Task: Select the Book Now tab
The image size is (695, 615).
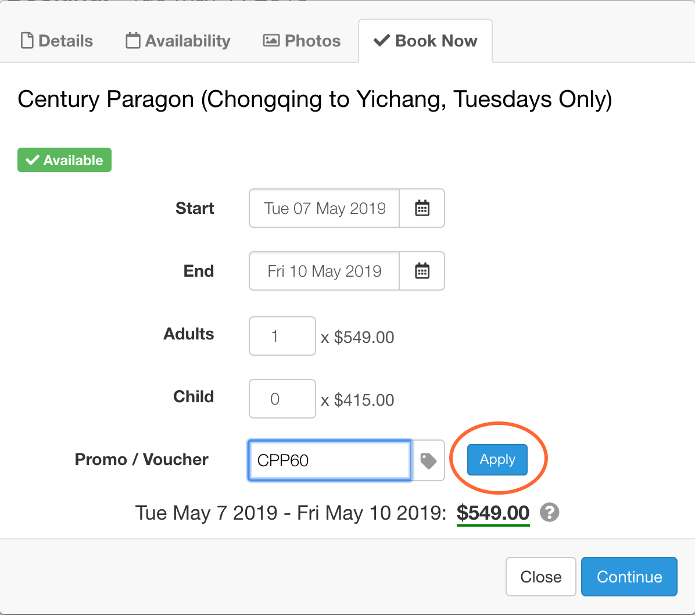Action: pyautogui.click(x=425, y=41)
